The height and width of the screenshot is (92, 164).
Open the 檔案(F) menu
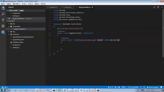click(x=3, y=4)
